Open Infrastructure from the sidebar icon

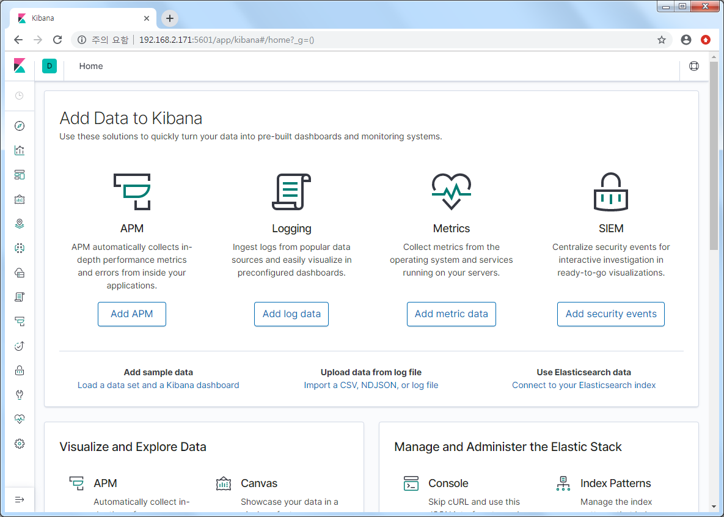pos(20,273)
